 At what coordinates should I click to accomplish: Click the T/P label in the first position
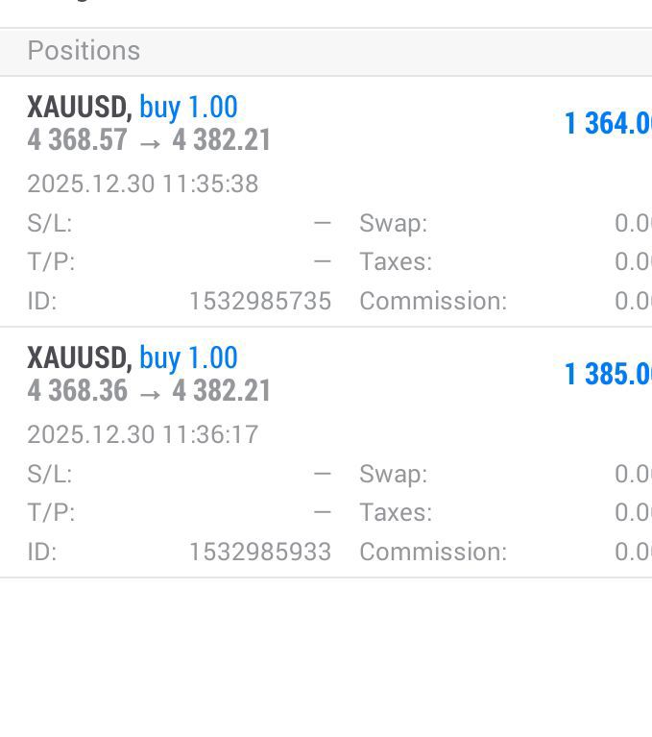[x=51, y=262]
